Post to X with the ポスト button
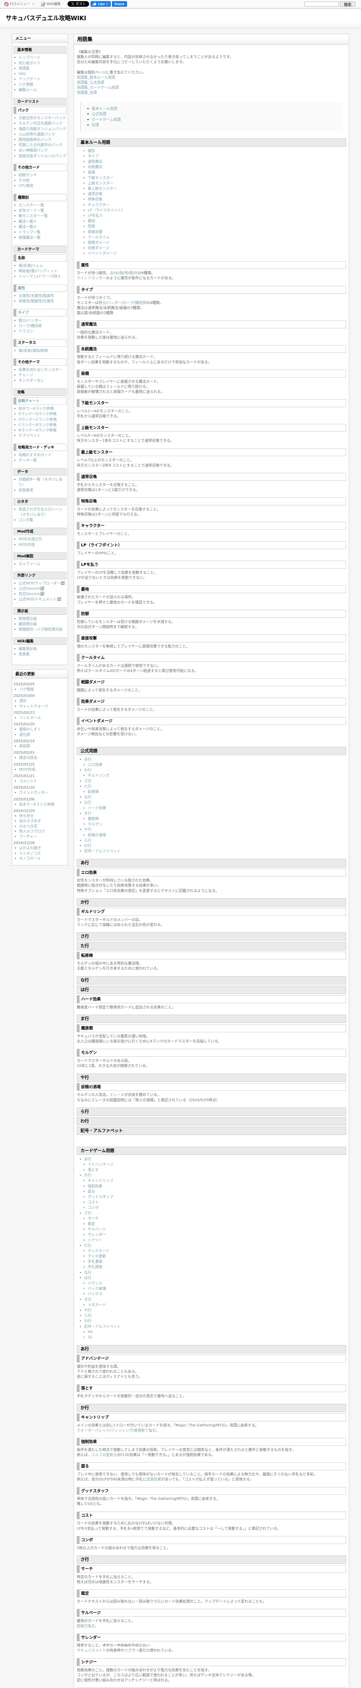361x1688 pixels. click(x=77, y=4)
